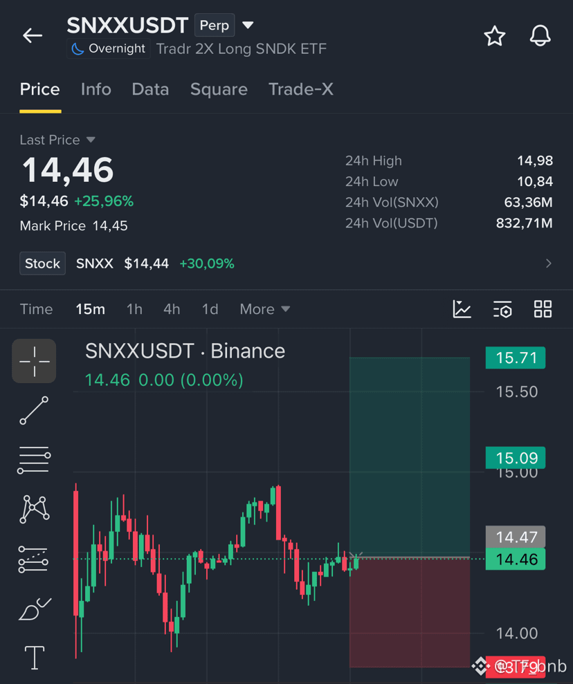Tap the 24h Vol(SNXX) value 63,36M

(x=528, y=202)
